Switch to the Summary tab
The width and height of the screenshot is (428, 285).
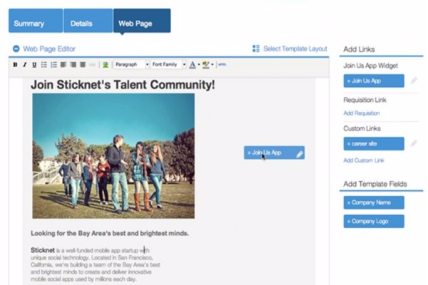coord(35,23)
